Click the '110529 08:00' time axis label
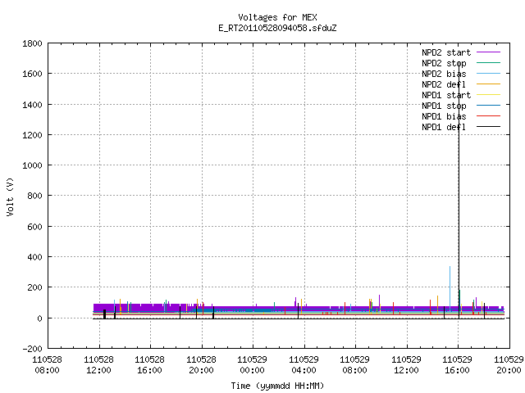Image resolution: width=525 pixels, height=393 pixels. point(354,365)
